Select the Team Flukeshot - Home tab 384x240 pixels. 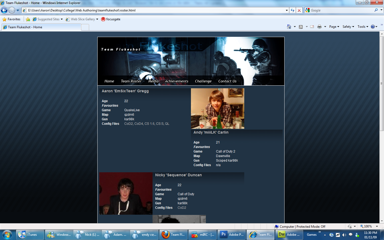point(41,27)
